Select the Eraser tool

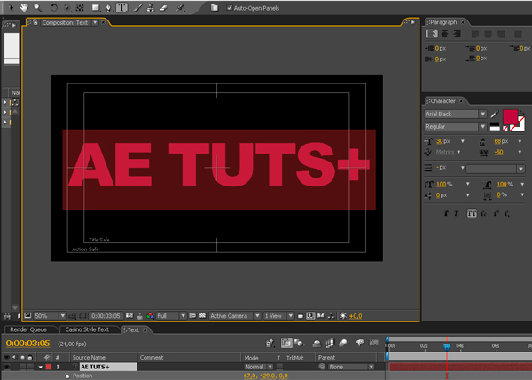pos(164,8)
